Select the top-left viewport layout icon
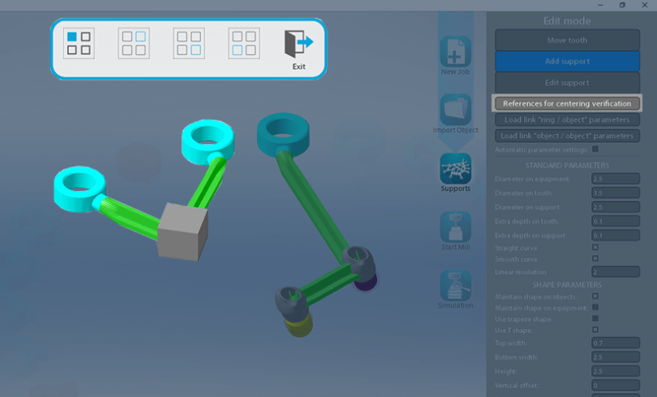The height and width of the screenshot is (397, 657). point(79,43)
